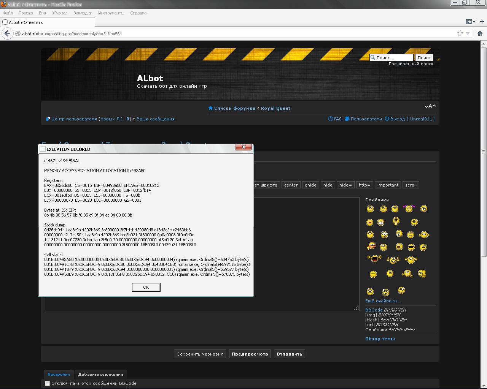Open the BBCode help link
Screen dimensions: 487x389
click(x=374, y=310)
